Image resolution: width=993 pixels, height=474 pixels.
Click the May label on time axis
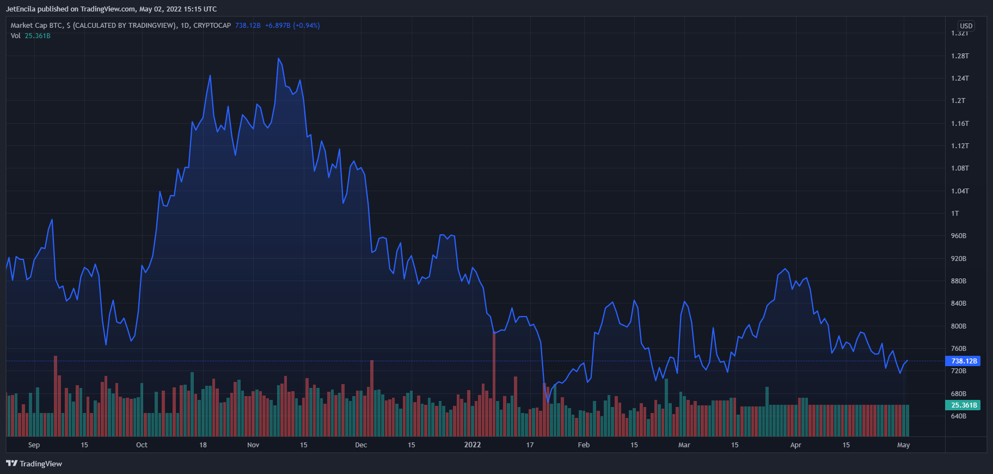point(903,445)
